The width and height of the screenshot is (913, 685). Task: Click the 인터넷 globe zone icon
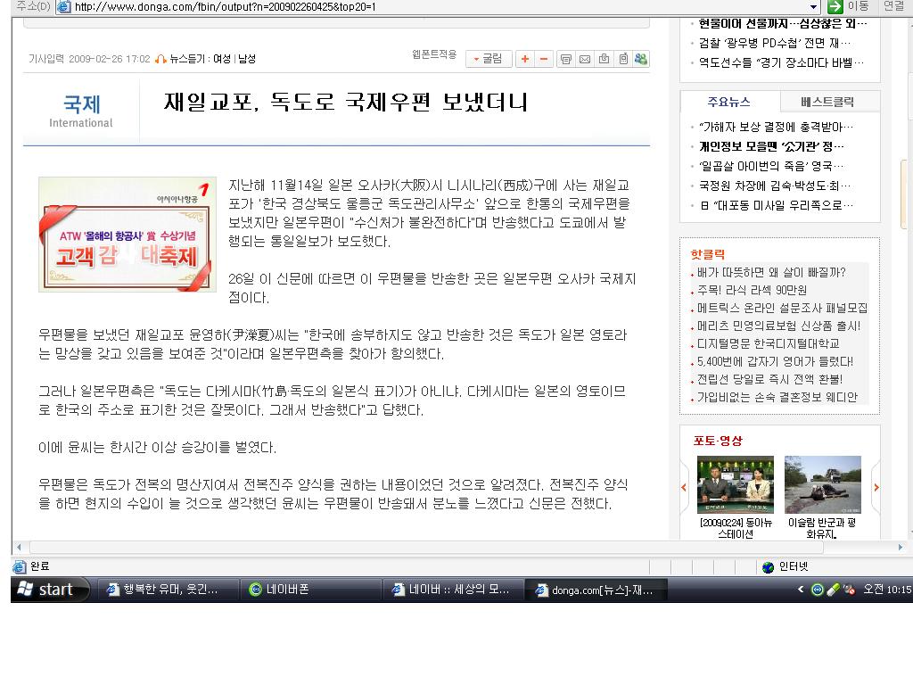click(768, 566)
